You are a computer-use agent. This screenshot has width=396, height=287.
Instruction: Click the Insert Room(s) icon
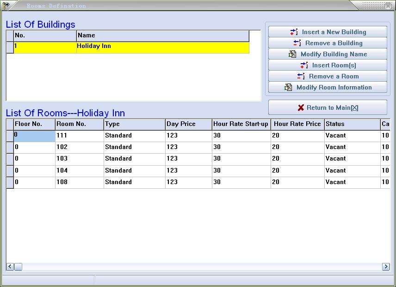click(304, 65)
